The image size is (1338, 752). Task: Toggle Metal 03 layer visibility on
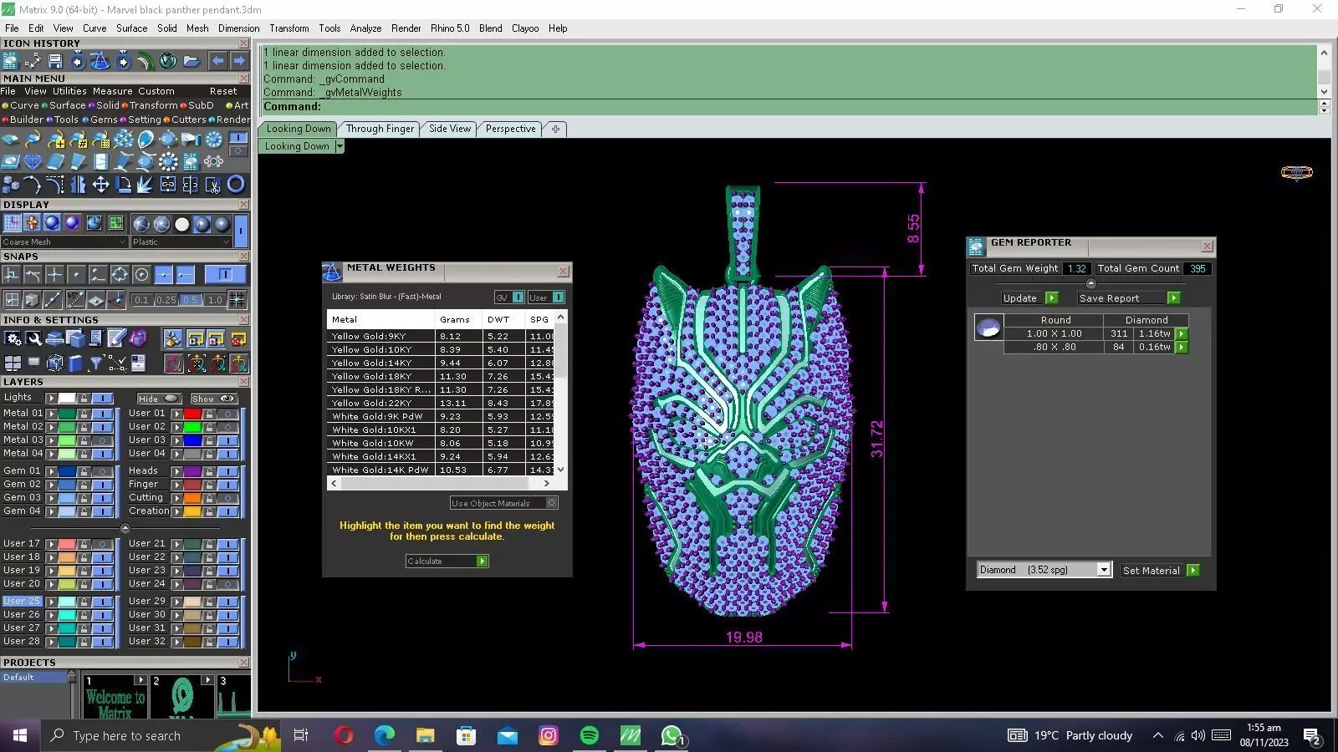pyautogui.click(x=102, y=440)
